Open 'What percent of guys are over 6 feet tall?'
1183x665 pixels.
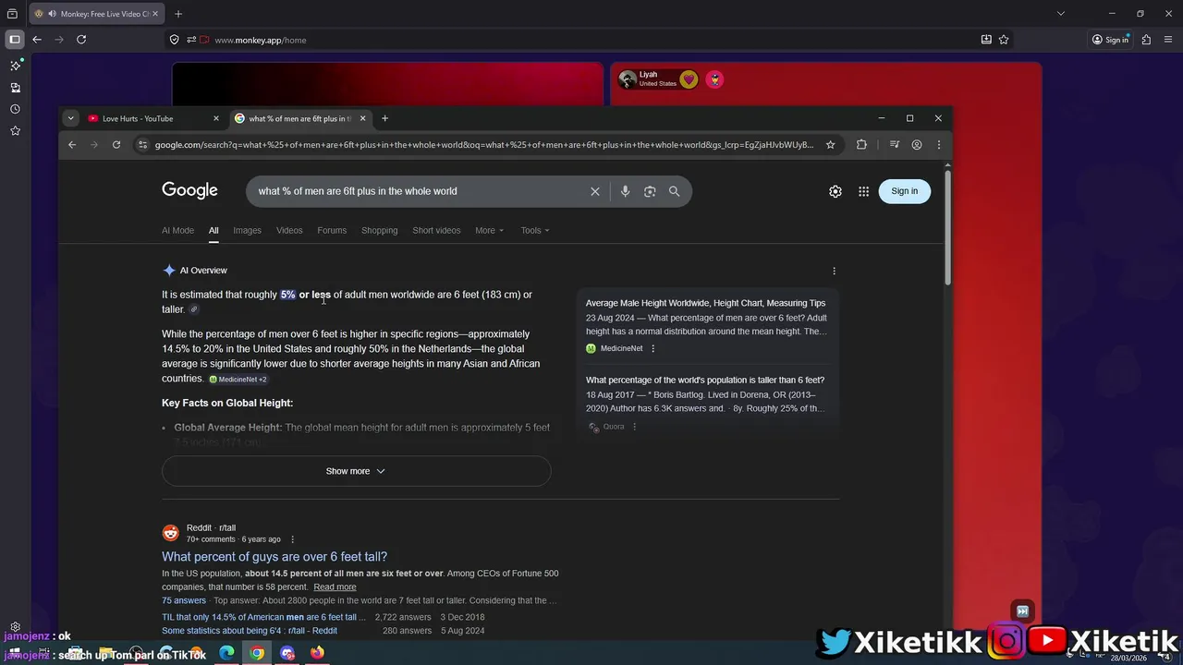tap(274, 557)
